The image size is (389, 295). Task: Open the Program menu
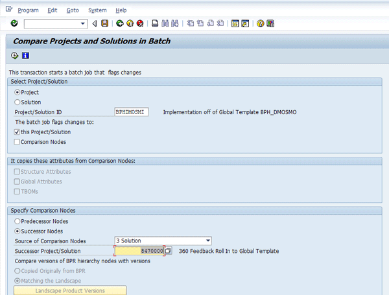click(28, 10)
